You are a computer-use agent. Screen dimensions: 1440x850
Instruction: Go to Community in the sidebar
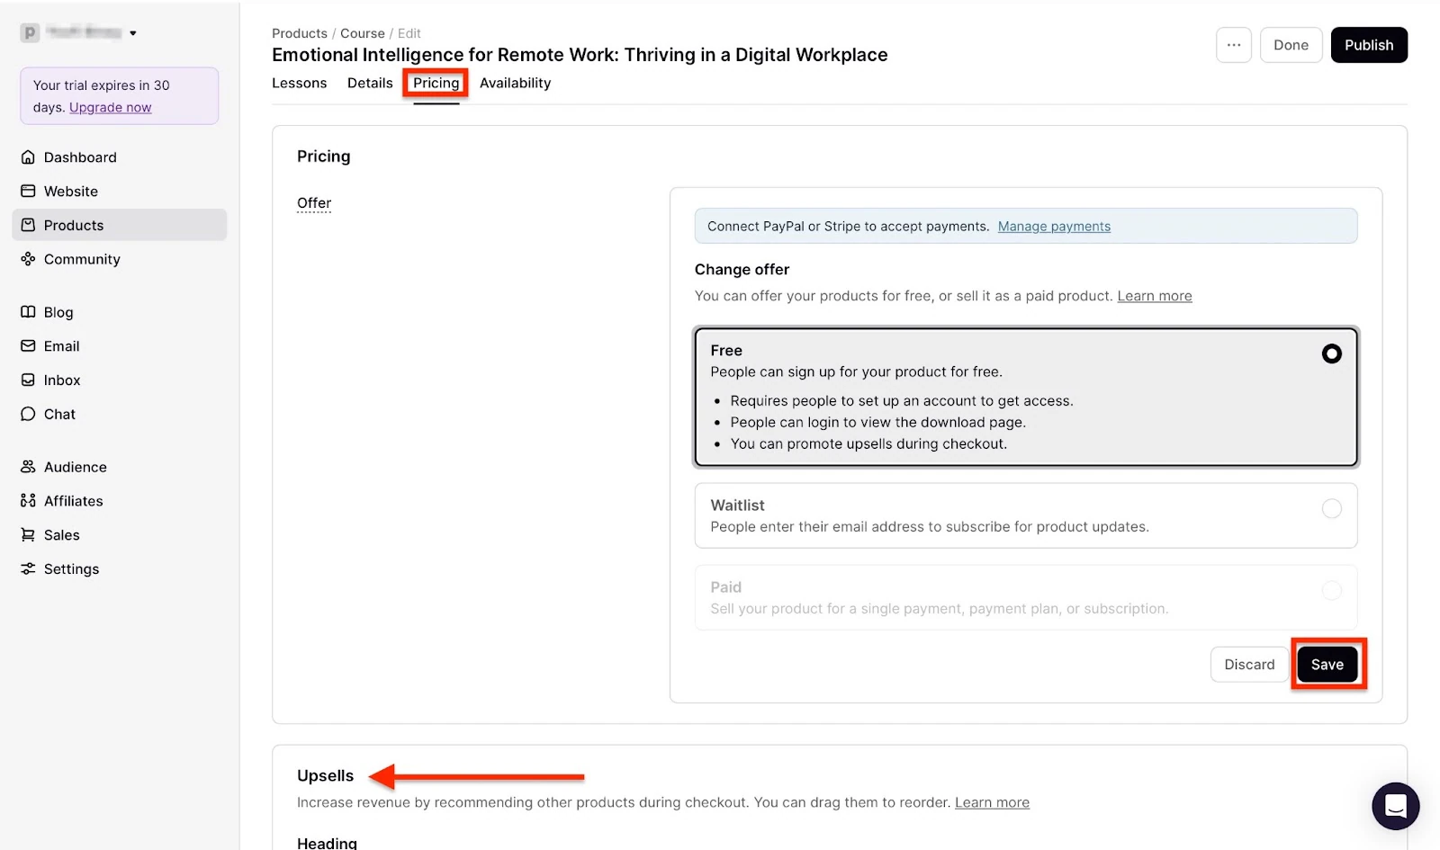pos(119,259)
